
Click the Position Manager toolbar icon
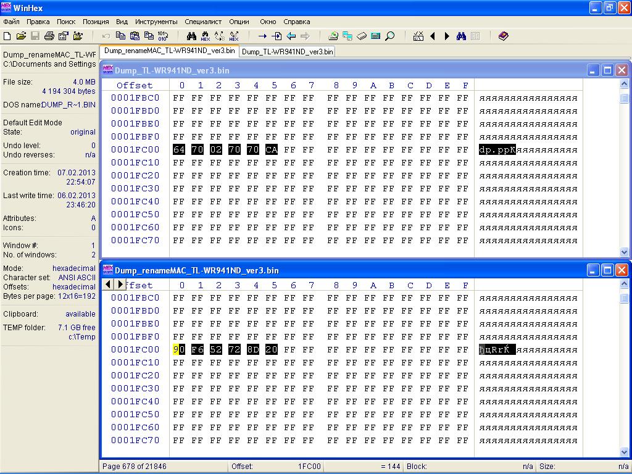click(418, 36)
